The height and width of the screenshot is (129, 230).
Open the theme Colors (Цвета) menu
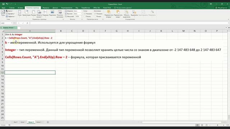tap(9, 11)
